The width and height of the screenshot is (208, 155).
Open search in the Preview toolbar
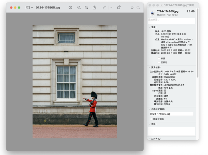[138, 7]
